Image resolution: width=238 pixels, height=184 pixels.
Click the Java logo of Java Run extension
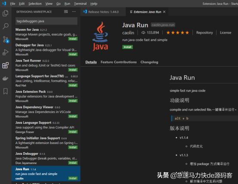(100, 37)
